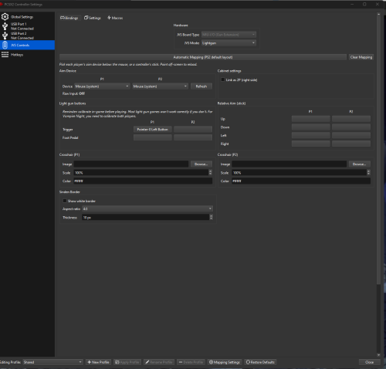The image size is (386, 369).
Task: Click Relative Aim Down P2 binding
Action: click(351, 127)
